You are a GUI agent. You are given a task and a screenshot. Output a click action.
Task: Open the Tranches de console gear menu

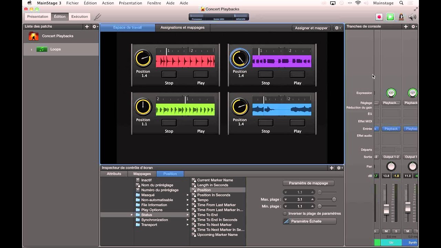point(414,27)
